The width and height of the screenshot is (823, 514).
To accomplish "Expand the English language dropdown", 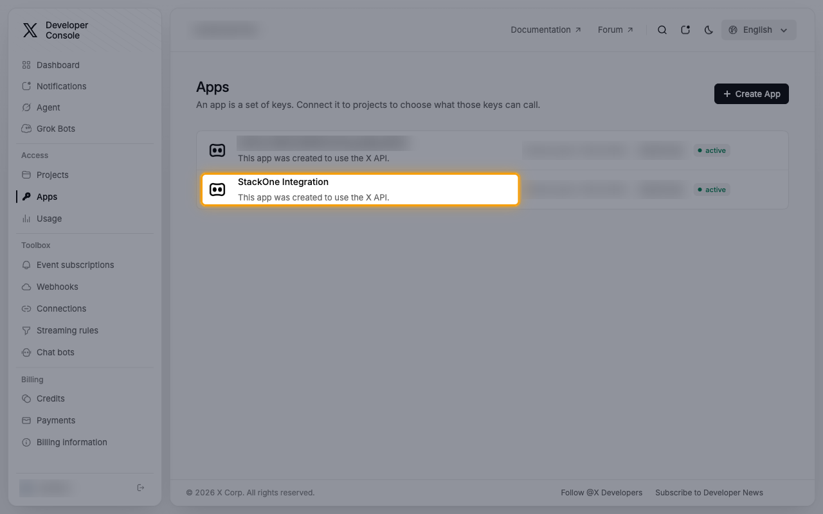I will click(759, 30).
